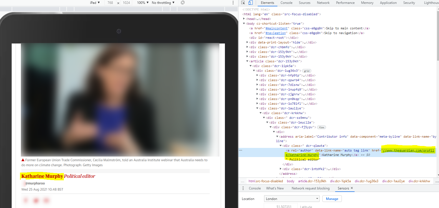This screenshot has height=208, width=439.
Task: Activate the inspect element picker tool
Action: click(243, 3)
